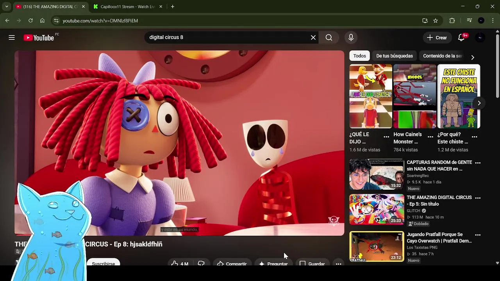Image resolution: width=500 pixels, height=281 pixels.
Task: Select the De tus búsquedas chip
Action: 395,56
